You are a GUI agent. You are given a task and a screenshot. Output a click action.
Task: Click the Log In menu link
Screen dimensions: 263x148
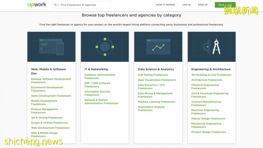point(186,5)
